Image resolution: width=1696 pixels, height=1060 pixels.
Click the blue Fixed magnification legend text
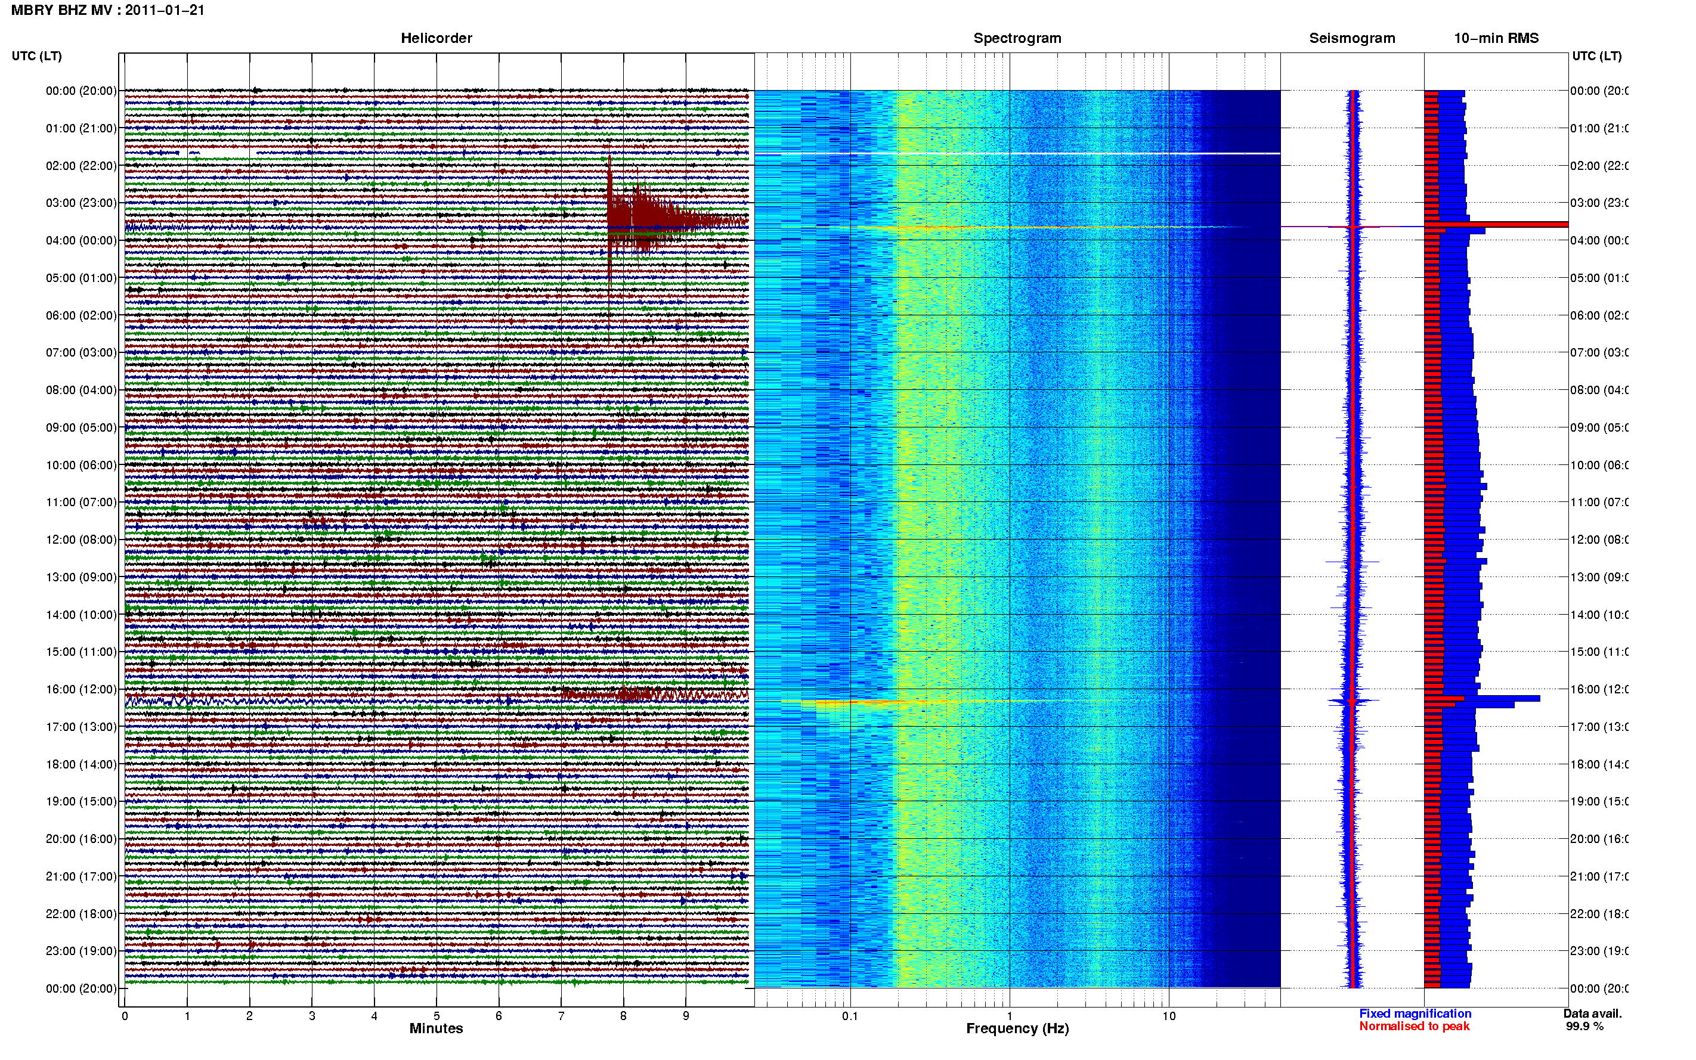(1415, 1013)
